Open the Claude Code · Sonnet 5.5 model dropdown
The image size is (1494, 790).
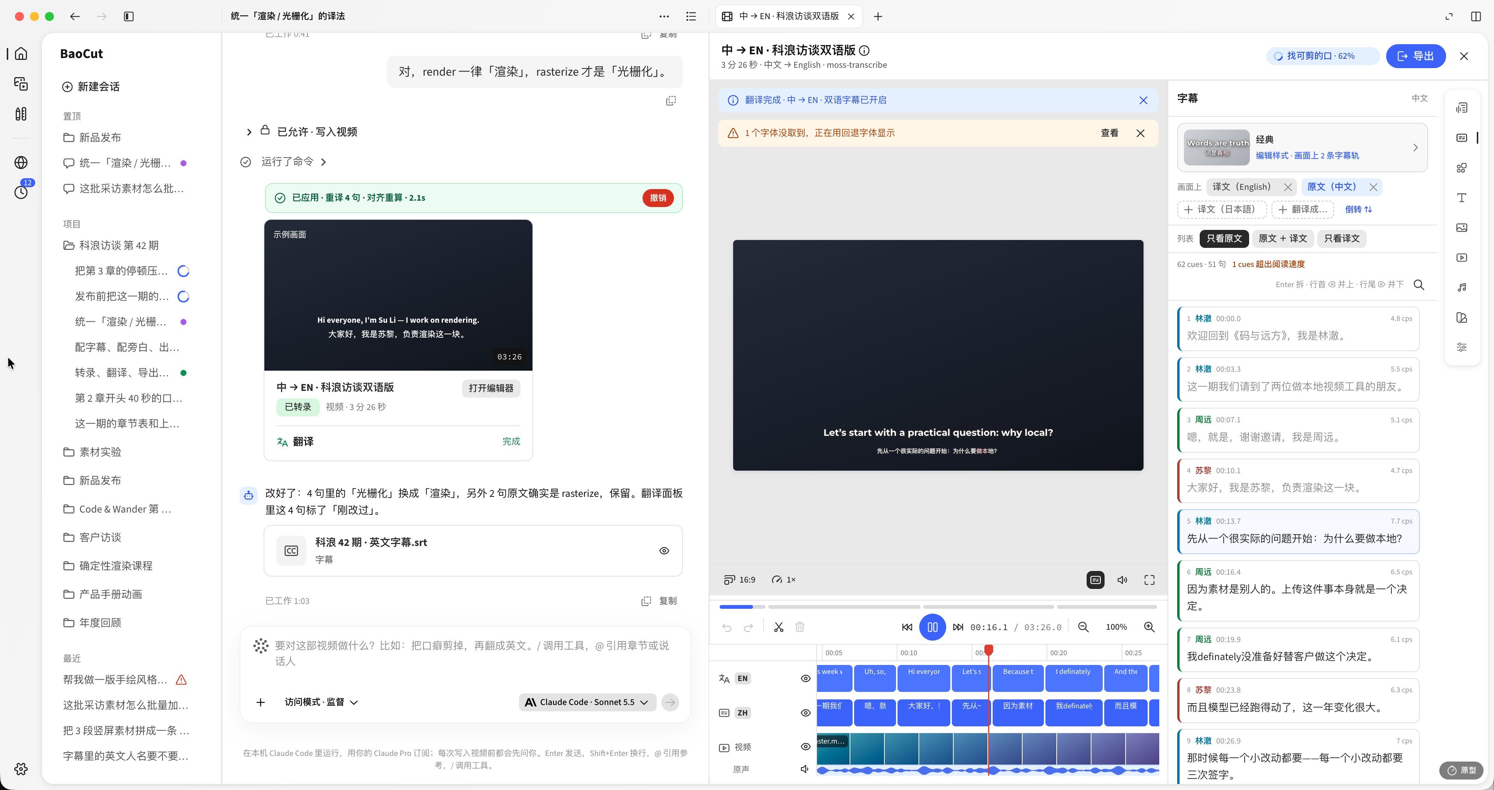click(587, 702)
